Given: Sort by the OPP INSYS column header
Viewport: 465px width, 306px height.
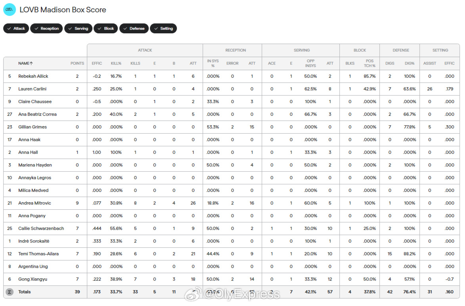Looking at the screenshot, I should pos(310,63).
